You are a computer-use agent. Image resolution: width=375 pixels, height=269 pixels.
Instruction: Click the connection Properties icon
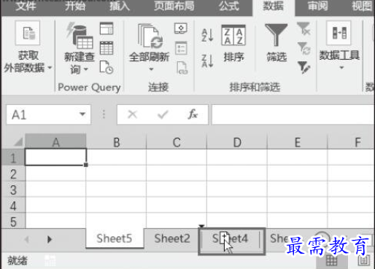pos(181,48)
